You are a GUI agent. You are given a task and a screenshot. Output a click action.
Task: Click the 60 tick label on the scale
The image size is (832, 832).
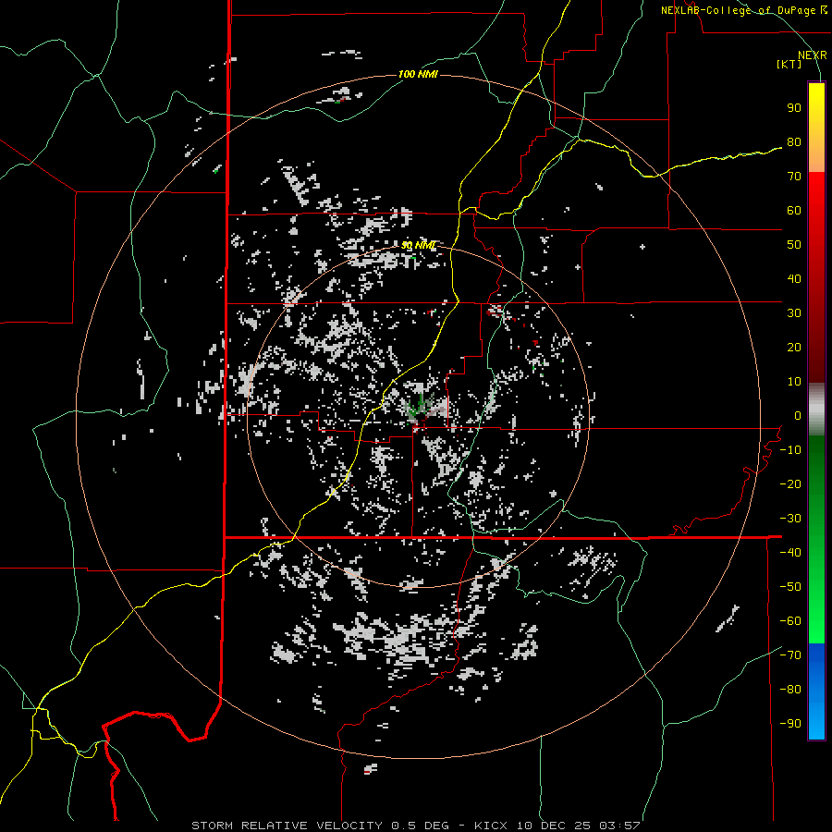(794, 211)
